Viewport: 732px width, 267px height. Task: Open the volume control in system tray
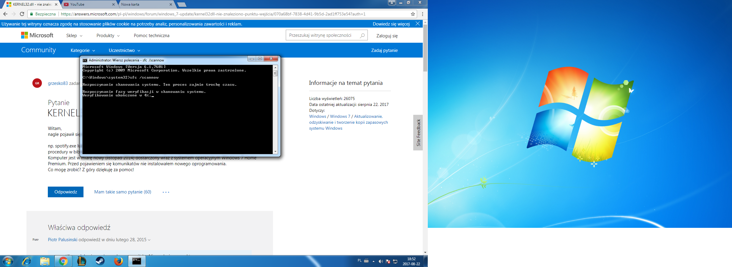pyautogui.click(x=381, y=261)
